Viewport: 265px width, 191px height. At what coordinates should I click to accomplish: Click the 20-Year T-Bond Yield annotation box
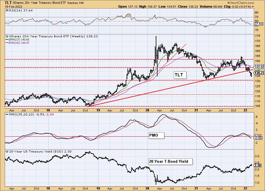coord(170,162)
